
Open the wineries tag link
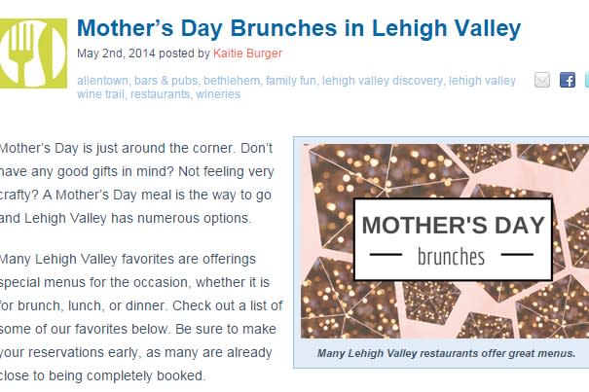[x=218, y=94]
